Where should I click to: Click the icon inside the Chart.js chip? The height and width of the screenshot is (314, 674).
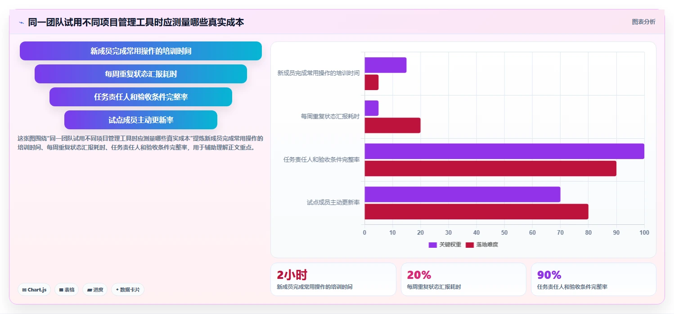(x=24, y=290)
